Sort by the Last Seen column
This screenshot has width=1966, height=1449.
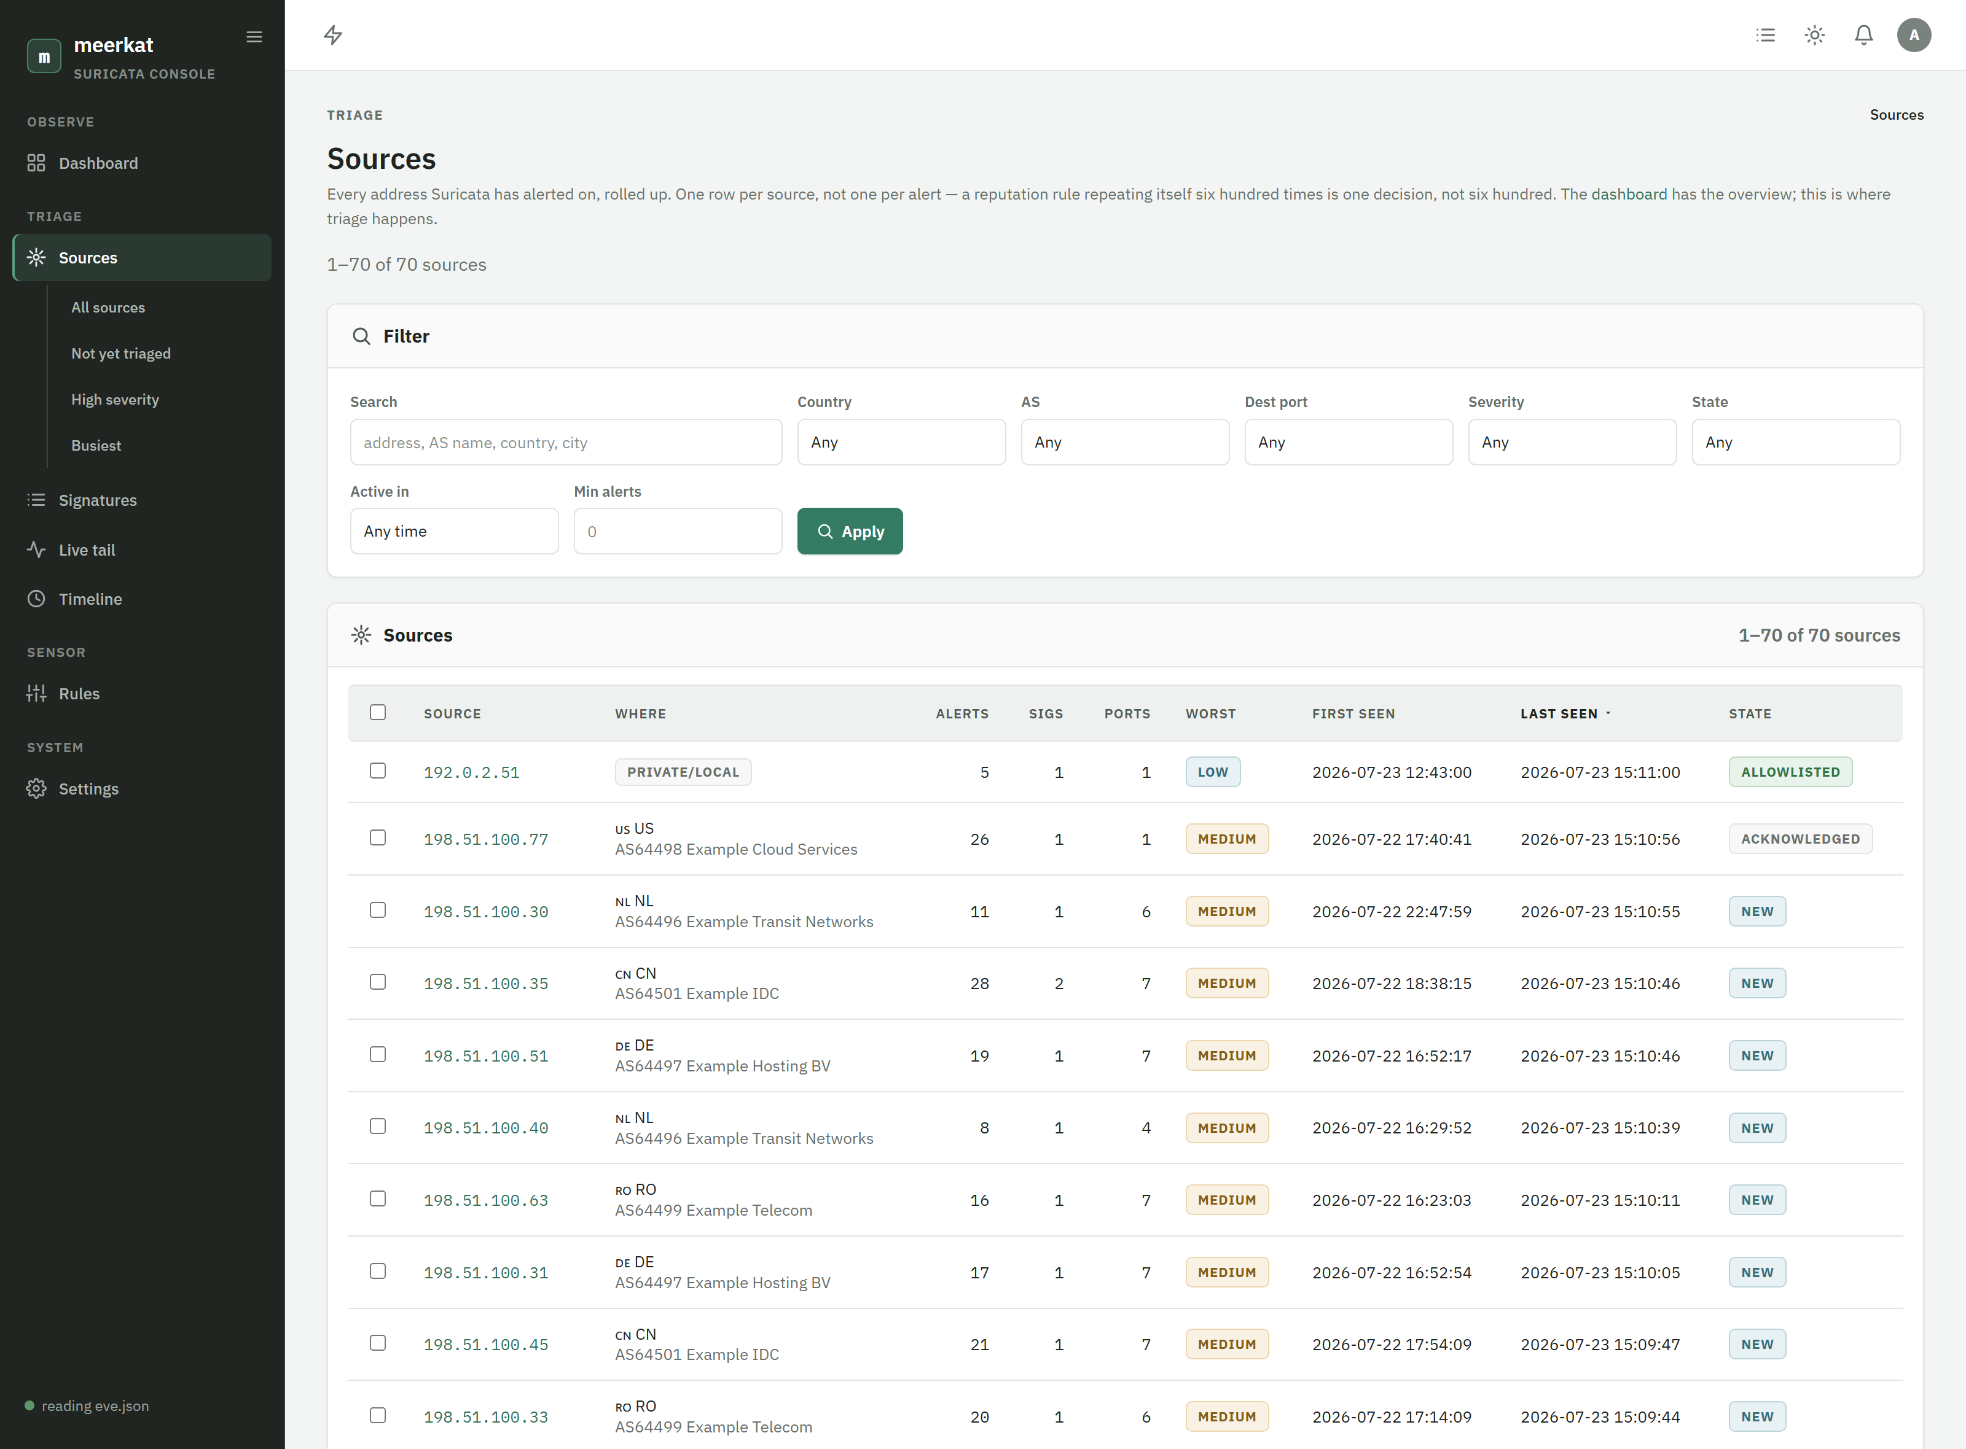[1566, 714]
